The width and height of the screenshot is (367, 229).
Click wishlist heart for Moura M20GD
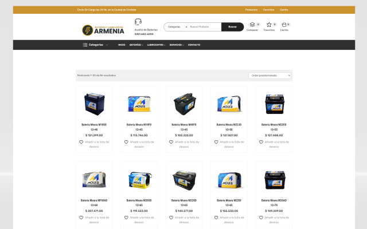point(126,218)
